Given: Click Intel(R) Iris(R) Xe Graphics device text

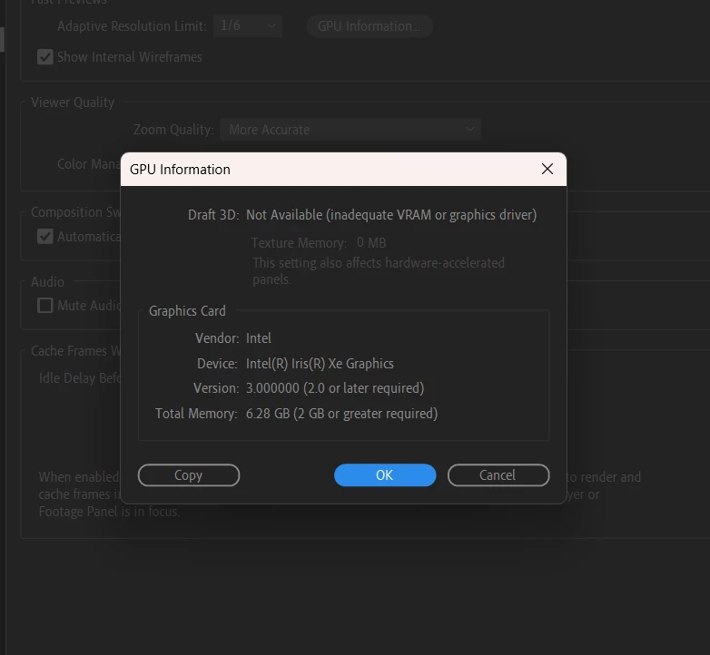Looking at the screenshot, I should point(320,364).
